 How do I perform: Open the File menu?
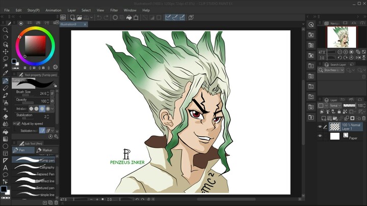click(7, 10)
